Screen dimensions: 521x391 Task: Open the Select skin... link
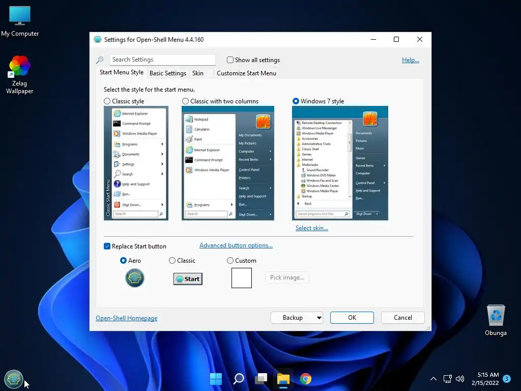tap(312, 228)
